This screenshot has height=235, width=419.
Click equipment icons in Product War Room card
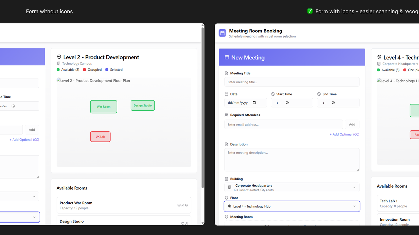183,205
